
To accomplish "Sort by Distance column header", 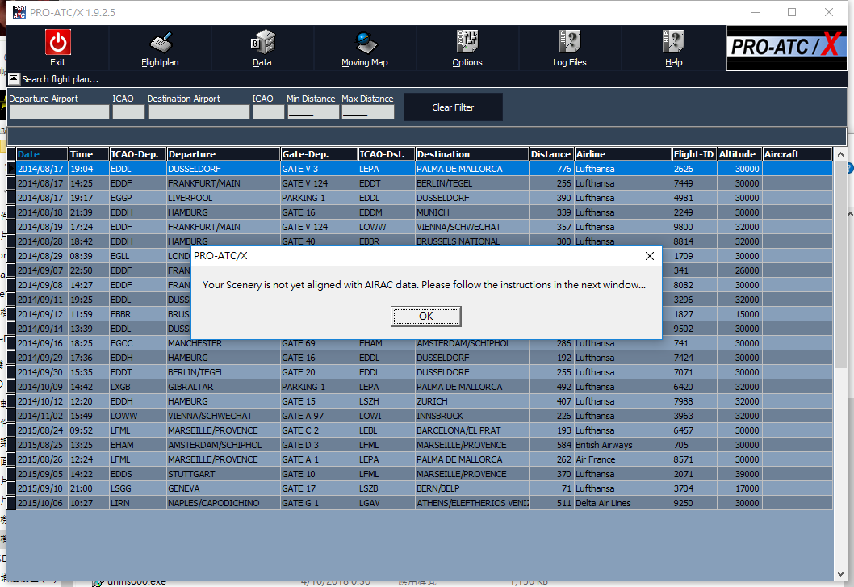I will point(551,154).
